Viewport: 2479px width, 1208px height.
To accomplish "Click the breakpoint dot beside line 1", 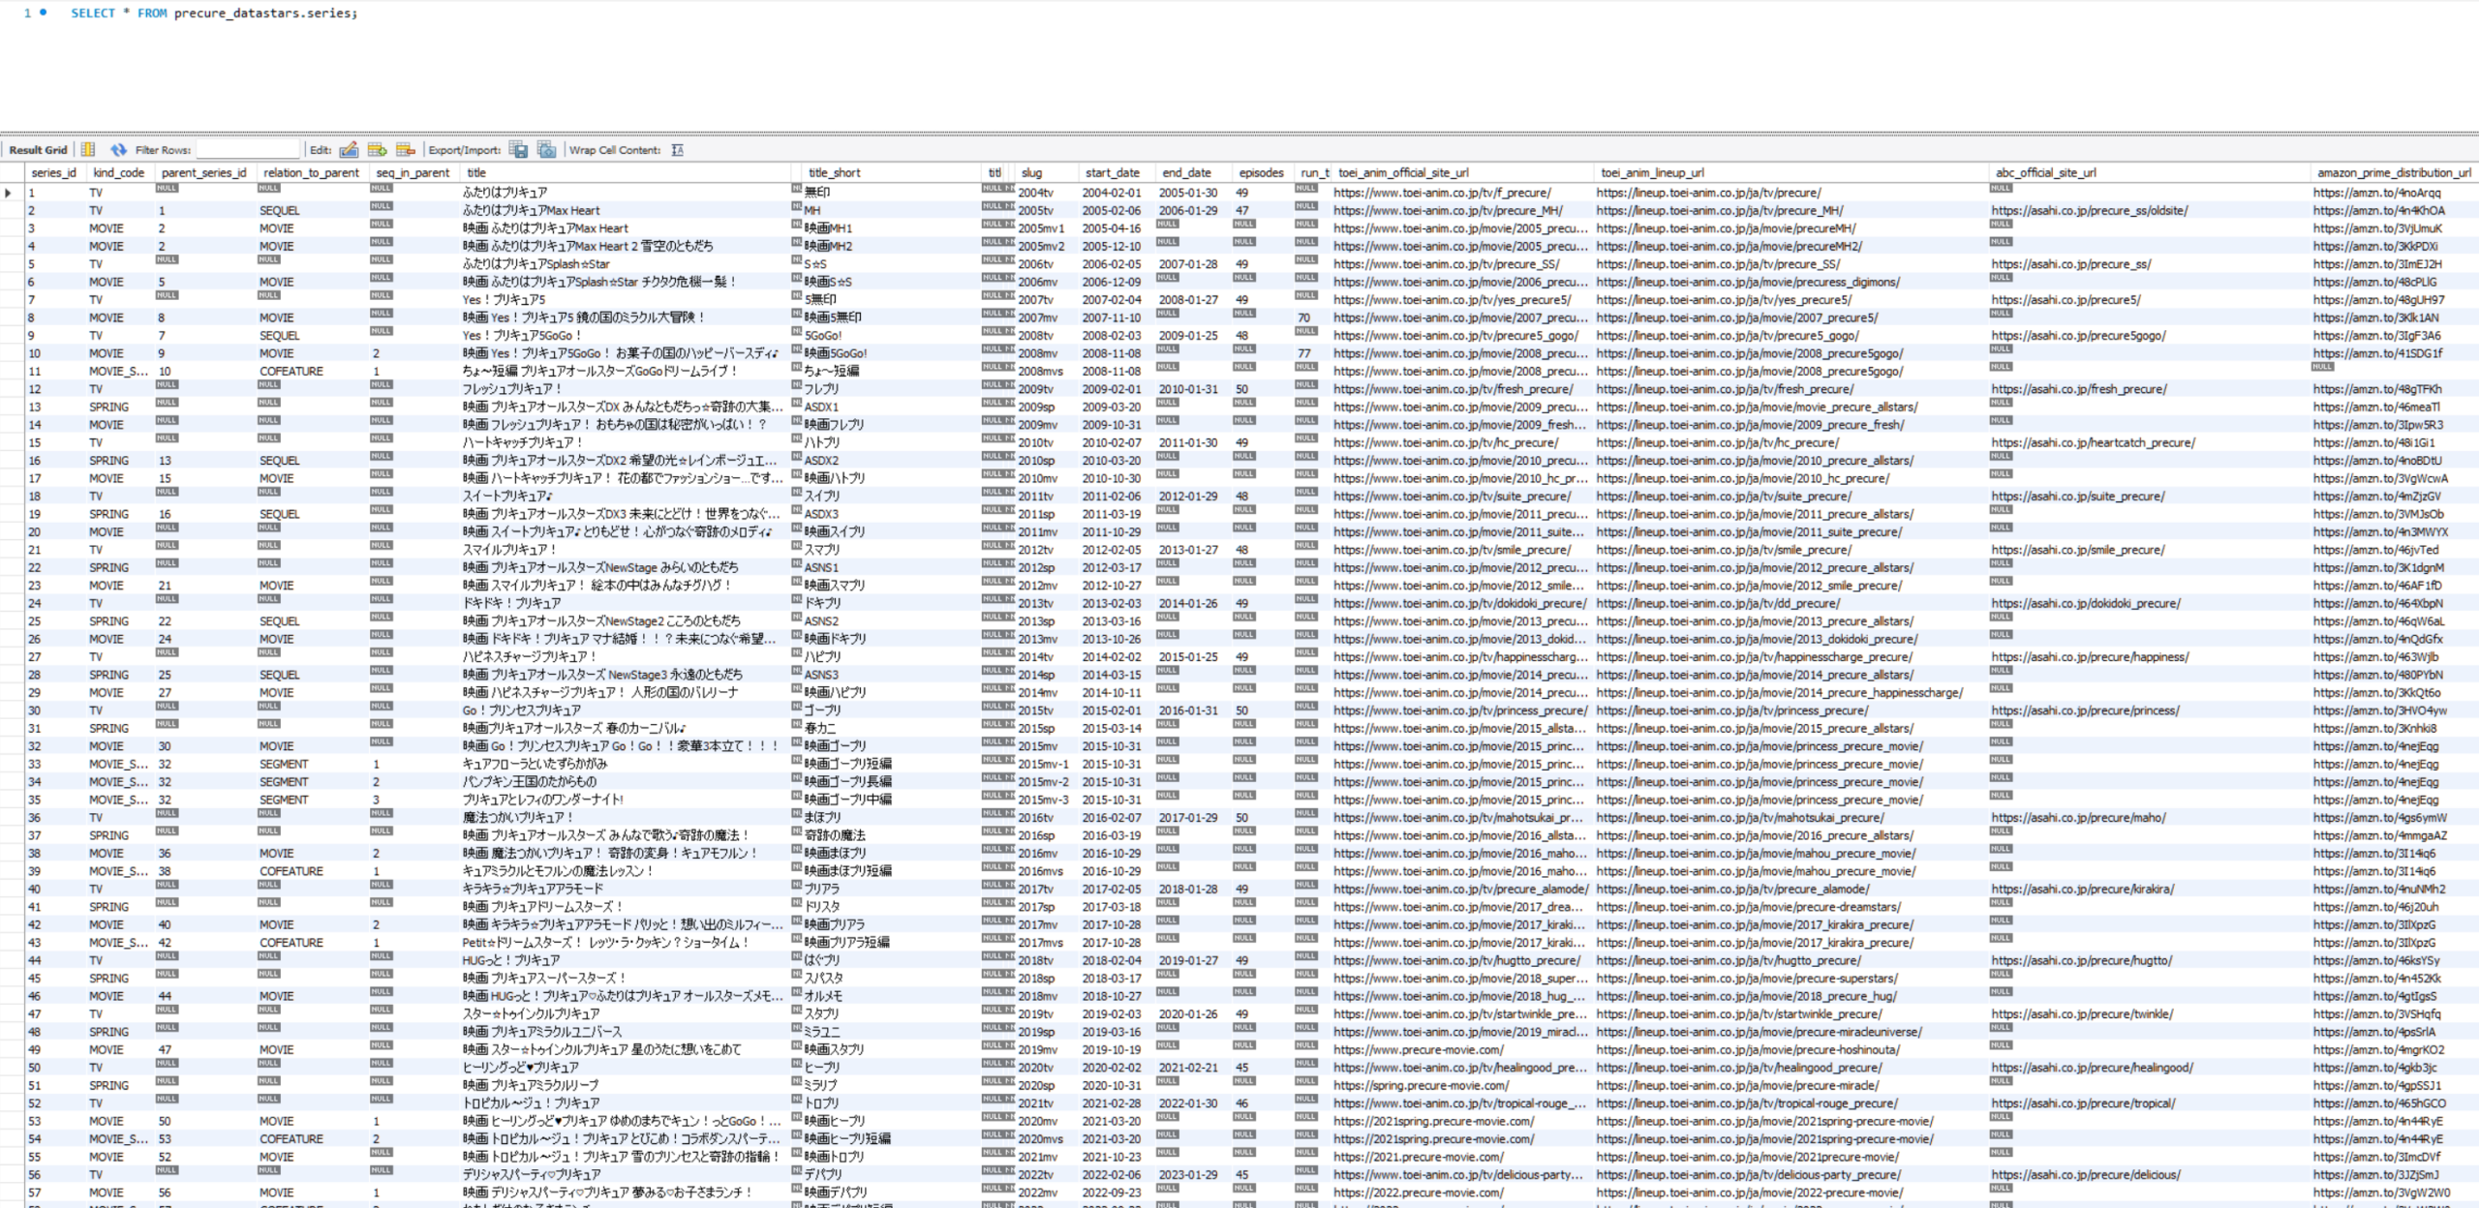I will pos(44,13).
